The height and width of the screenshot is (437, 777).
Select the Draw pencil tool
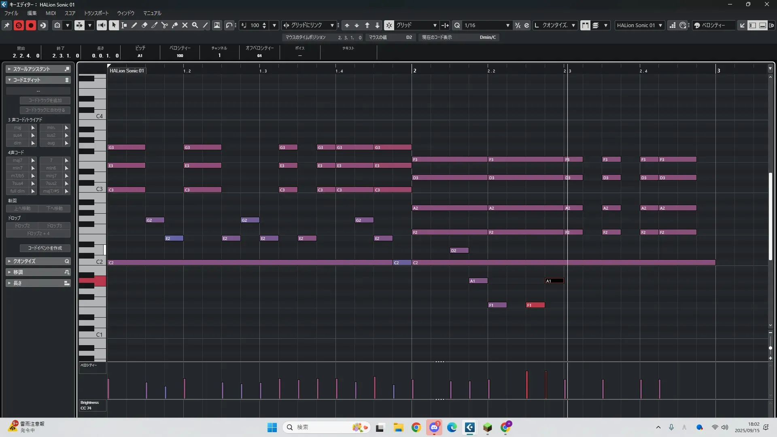pyautogui.click(x=134, y=25)
